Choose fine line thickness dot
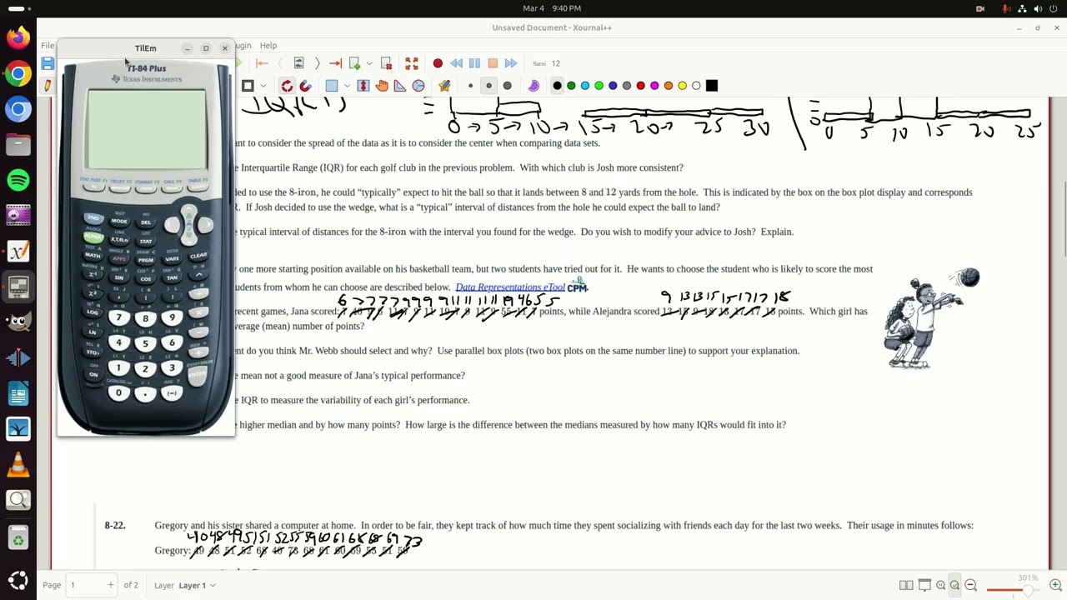Screen dimensions: 1067x600 (x=470, y=86)
